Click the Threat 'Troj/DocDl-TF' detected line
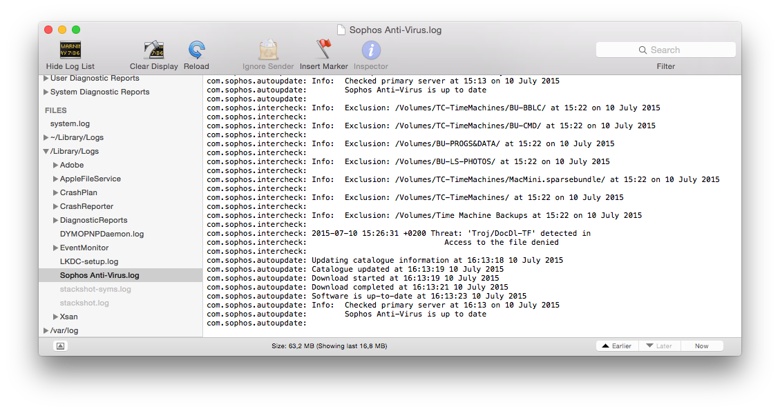This screenshot has width=780, height=411. [399, 233]
